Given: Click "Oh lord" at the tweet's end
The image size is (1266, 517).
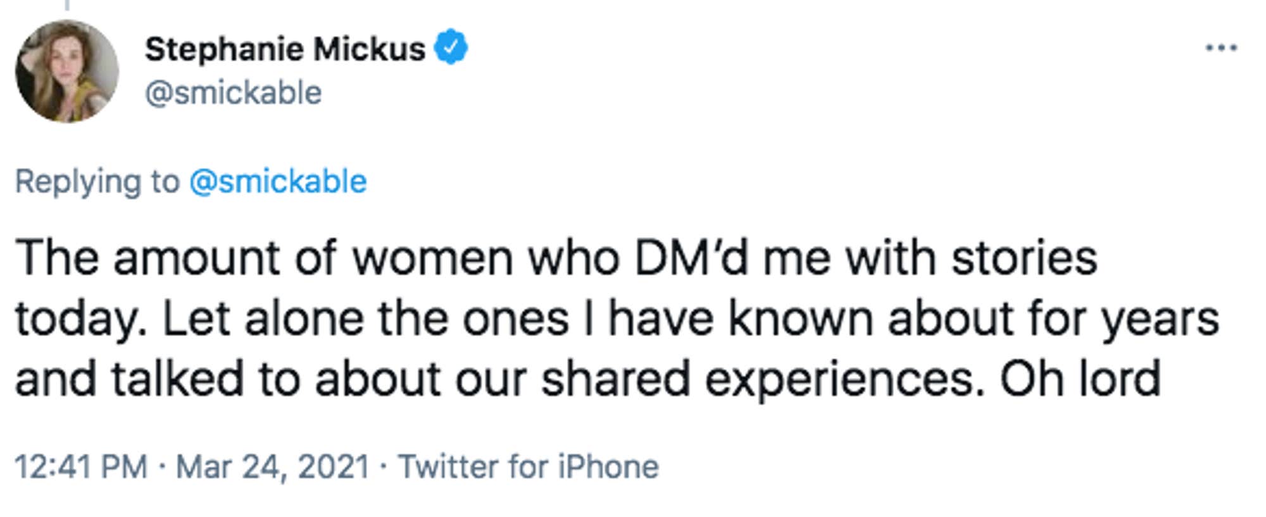Looking at the screenshot, I should (1080, 379).
